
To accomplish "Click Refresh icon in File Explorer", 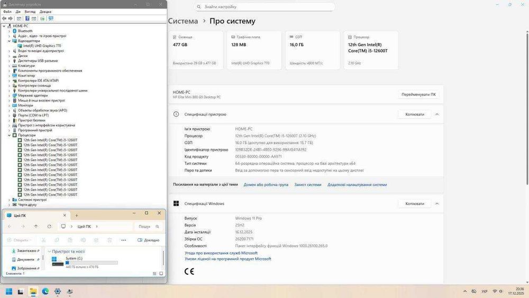I will tap(49, 227).
